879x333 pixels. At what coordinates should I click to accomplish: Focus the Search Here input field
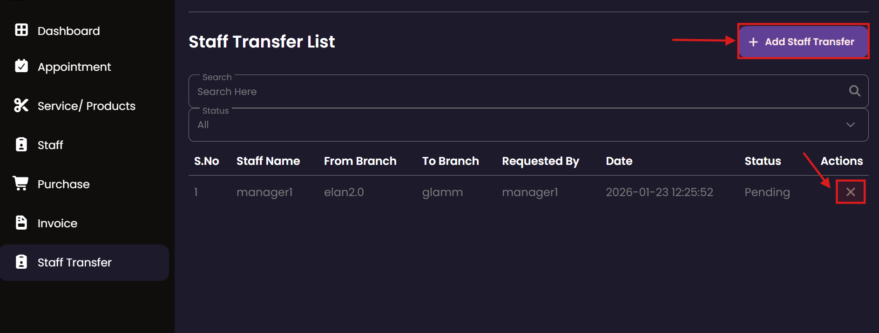tap(517, 92)
